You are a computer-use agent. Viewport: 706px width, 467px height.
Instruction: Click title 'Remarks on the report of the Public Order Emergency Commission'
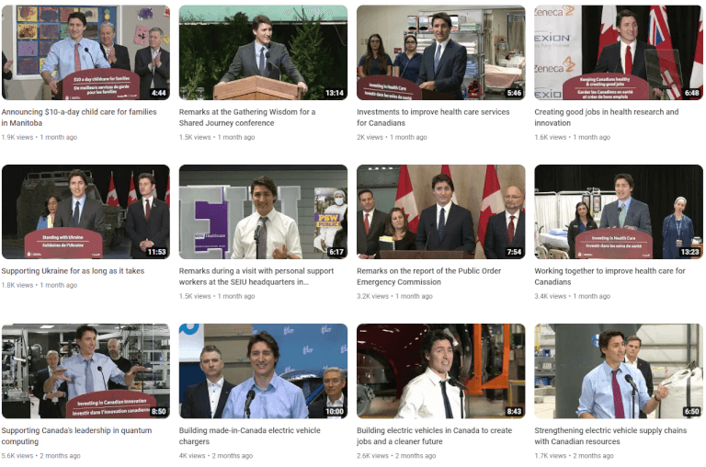[x=428, y=277]
